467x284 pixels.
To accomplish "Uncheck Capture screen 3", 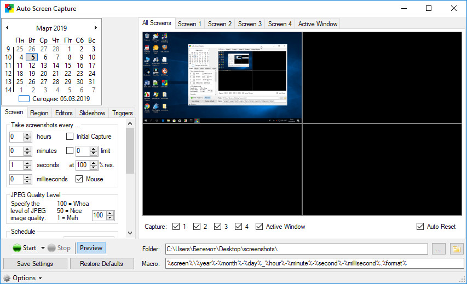I will (x=218, y=227).
